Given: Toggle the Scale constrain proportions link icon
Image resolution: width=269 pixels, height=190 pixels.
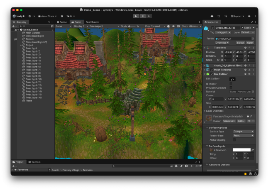Looking at the screenshot, I should pos(218,60).
